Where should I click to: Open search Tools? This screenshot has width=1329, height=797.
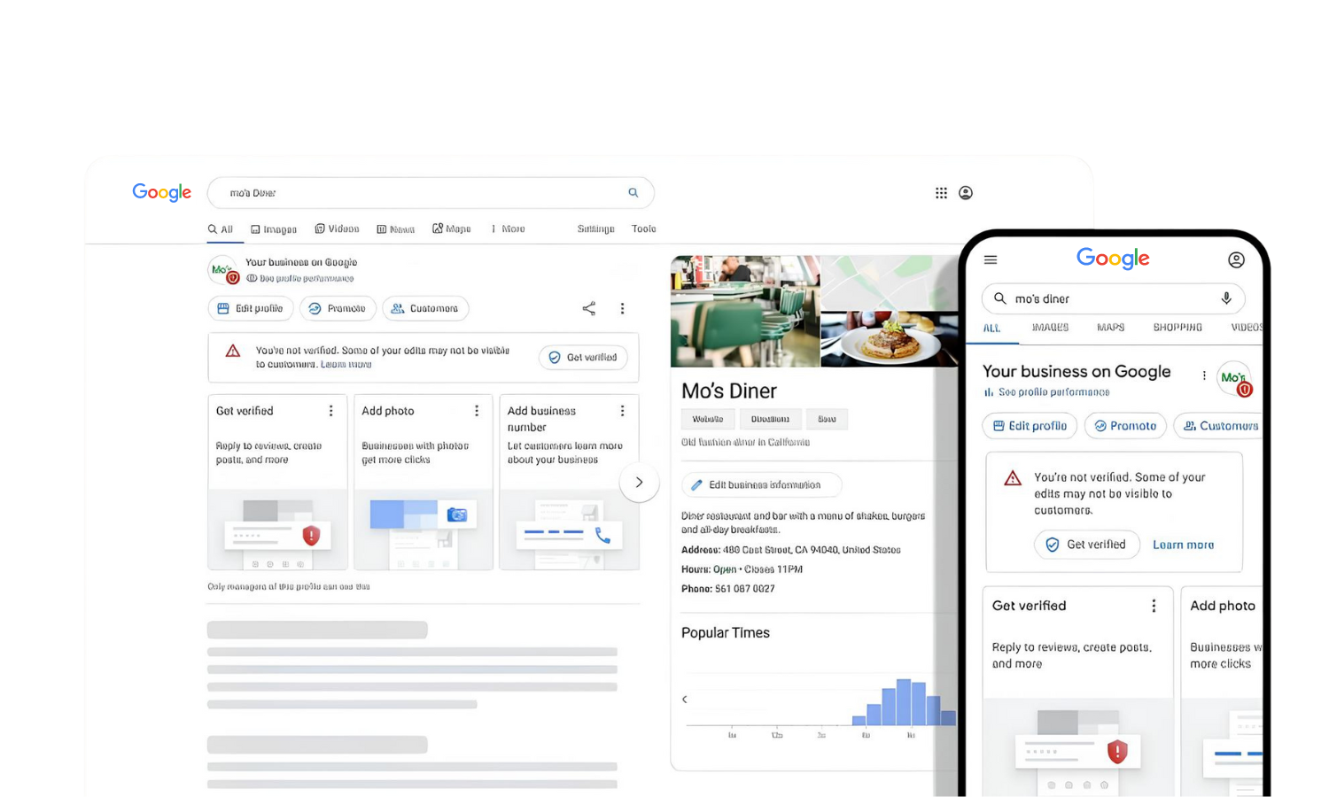point(644,228)
